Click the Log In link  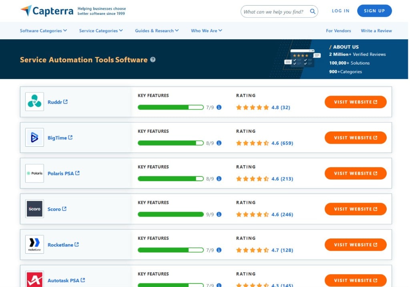340,11
